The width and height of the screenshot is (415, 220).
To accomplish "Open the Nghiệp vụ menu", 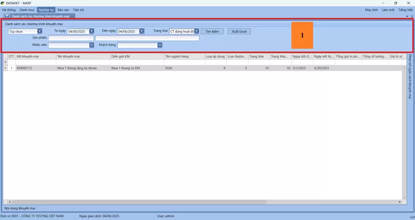I will coord(46,10).
